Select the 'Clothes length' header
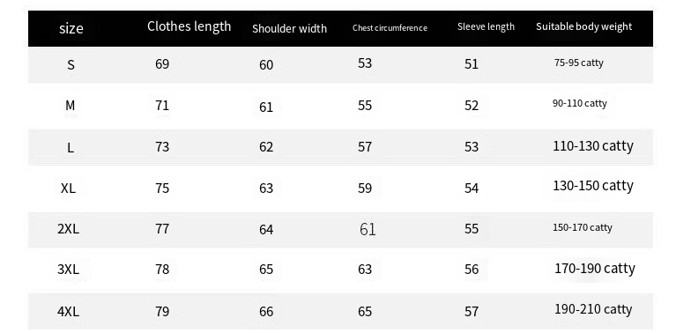 tap(189, 26)
